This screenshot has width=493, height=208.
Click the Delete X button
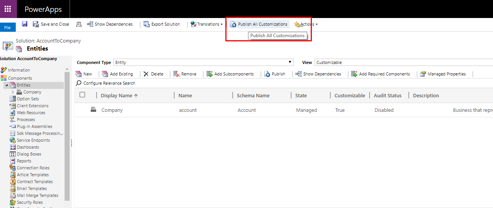click(153, 74)
